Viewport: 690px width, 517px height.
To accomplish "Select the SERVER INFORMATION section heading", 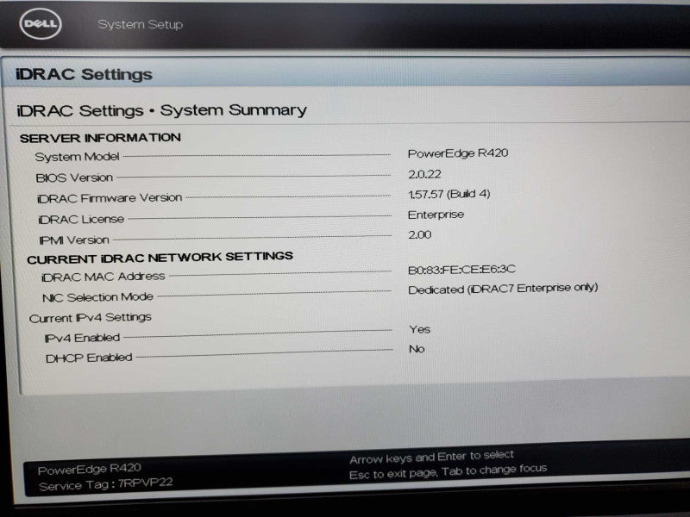I will tap(100, 138).
